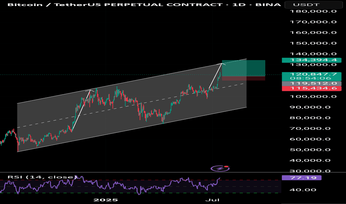Click the 60,000.0 price axis label

point(310,139)
